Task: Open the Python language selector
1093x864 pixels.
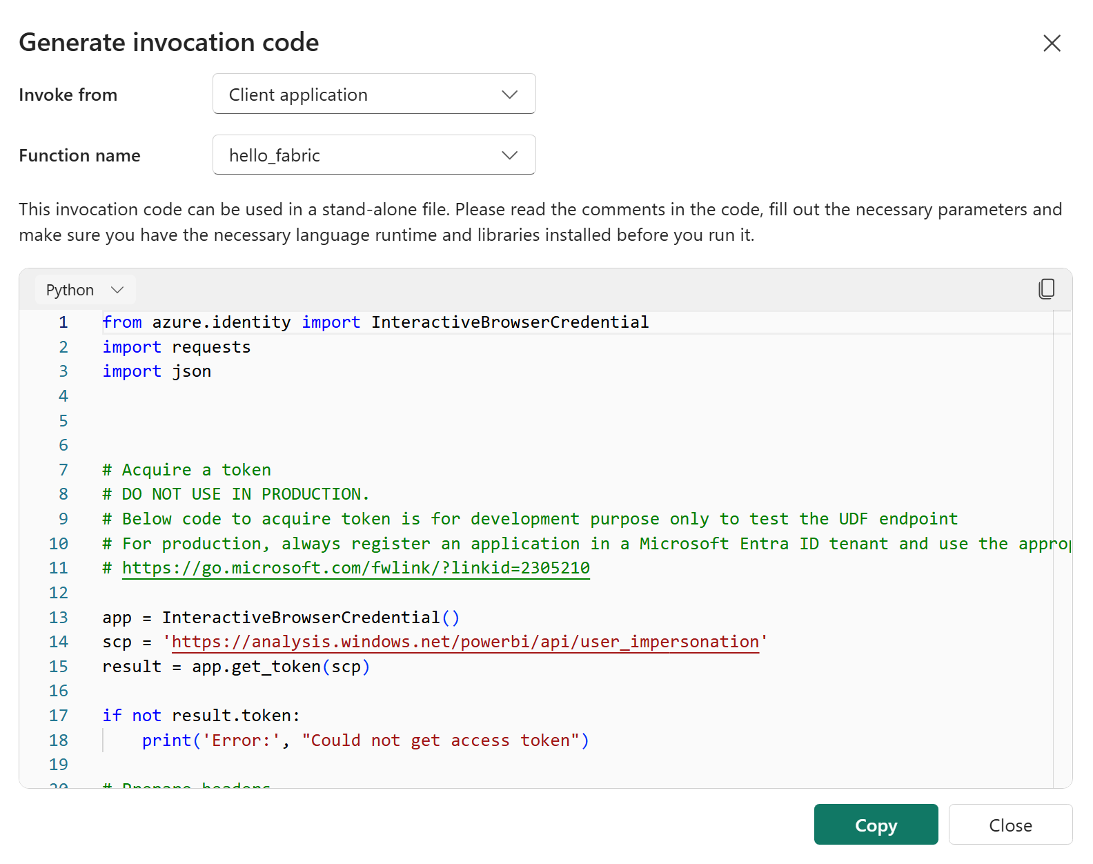Action: tap(85, 290)
